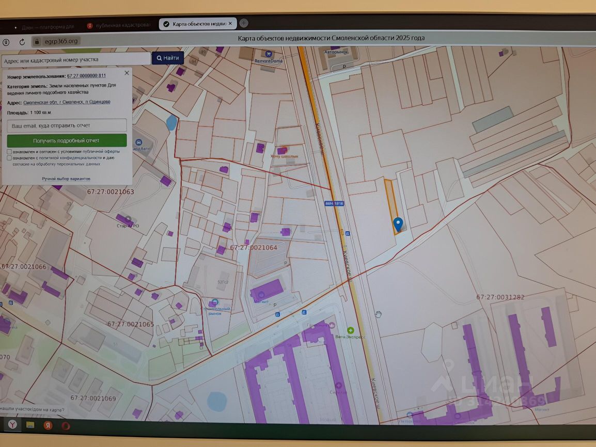
Task: Click 'Получить подробный отчет' green button
Action: 67,140
